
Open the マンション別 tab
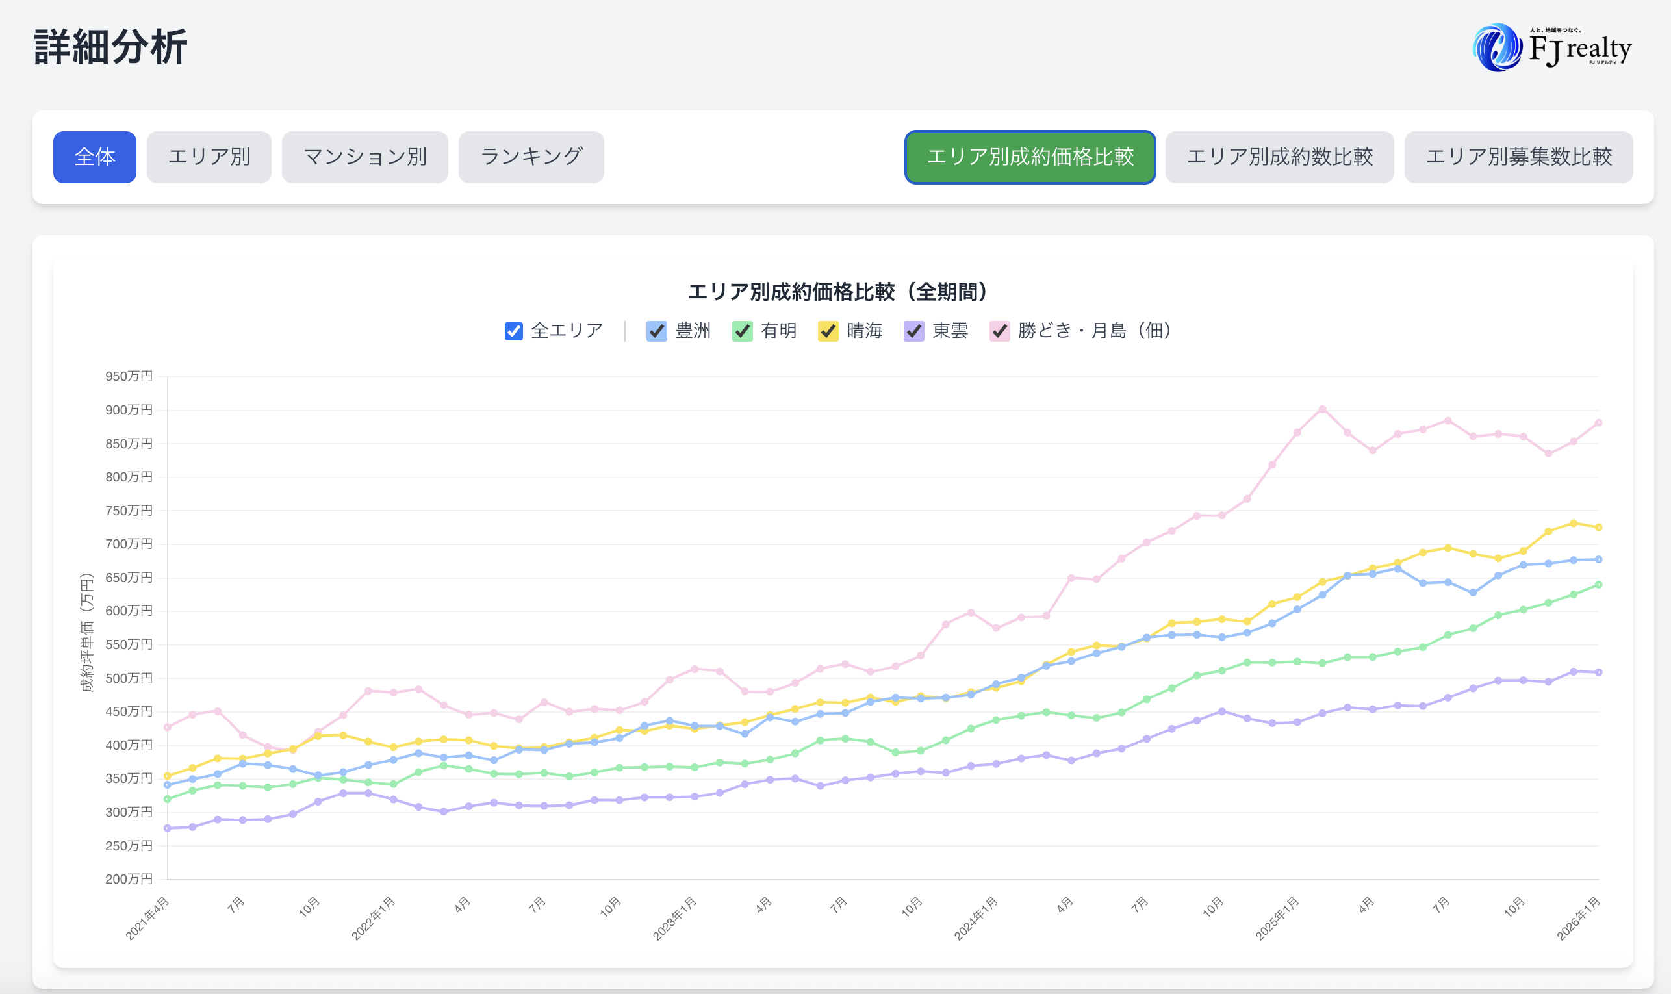(364, 157)
